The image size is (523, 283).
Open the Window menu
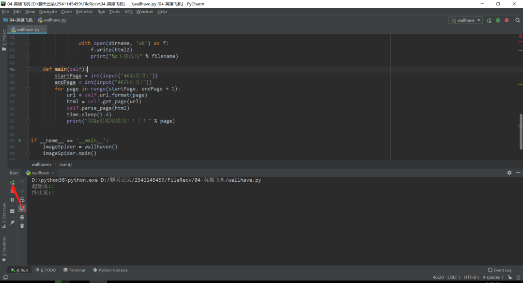(x=144, y=12)
